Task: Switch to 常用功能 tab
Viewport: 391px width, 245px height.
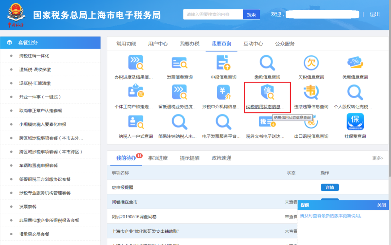Action: click(126, 44)
